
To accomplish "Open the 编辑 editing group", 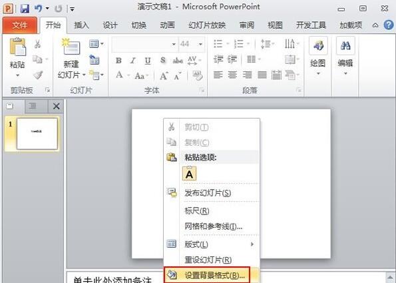I will pyautogui.click(x=345, y=57).
